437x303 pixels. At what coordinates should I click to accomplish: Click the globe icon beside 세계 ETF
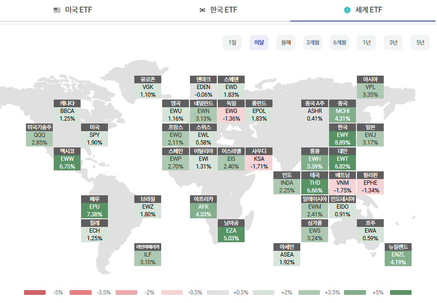point(347,10)
